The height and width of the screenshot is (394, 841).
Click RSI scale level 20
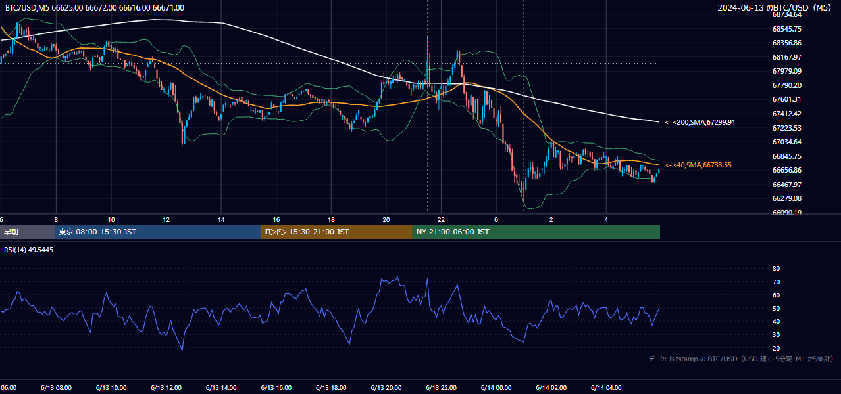point(776,348)
